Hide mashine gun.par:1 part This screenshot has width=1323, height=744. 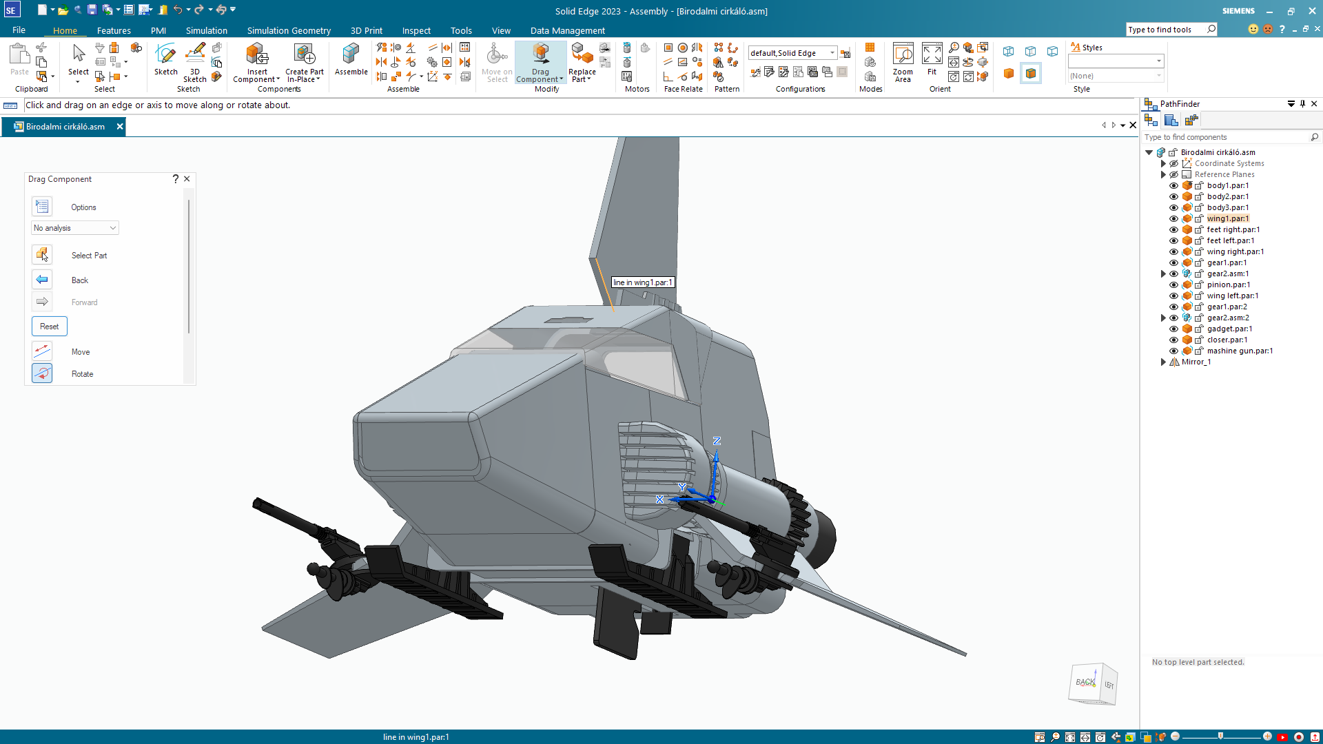(1173, 351)
